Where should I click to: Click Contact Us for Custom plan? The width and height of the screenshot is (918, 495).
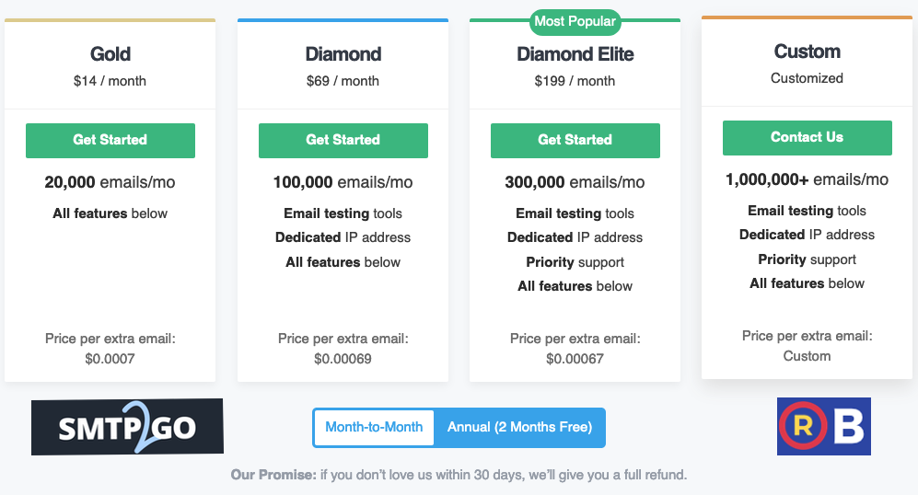click(808, 137)
